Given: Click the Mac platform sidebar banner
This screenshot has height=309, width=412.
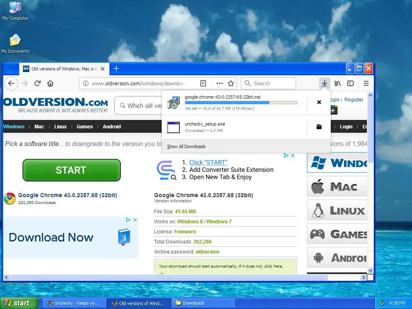Looking at the screenshot, I should pyautogui.click(x=337, y=186).
